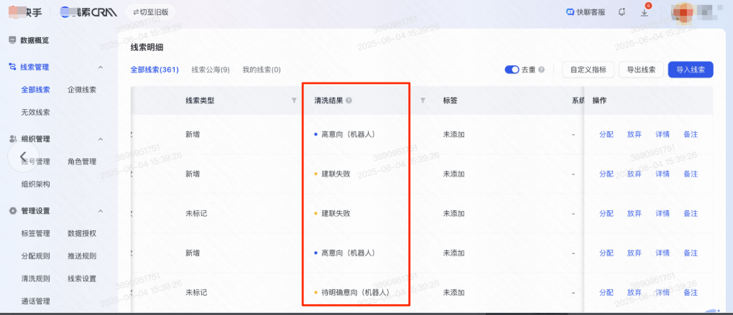
Task: Open 推送规则 in the sidebar
Action: pos(82,255)
